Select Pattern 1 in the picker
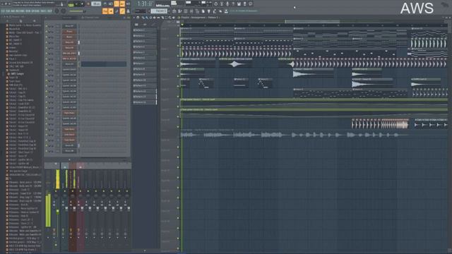This screenshot has width=452, height=254. 144,30
